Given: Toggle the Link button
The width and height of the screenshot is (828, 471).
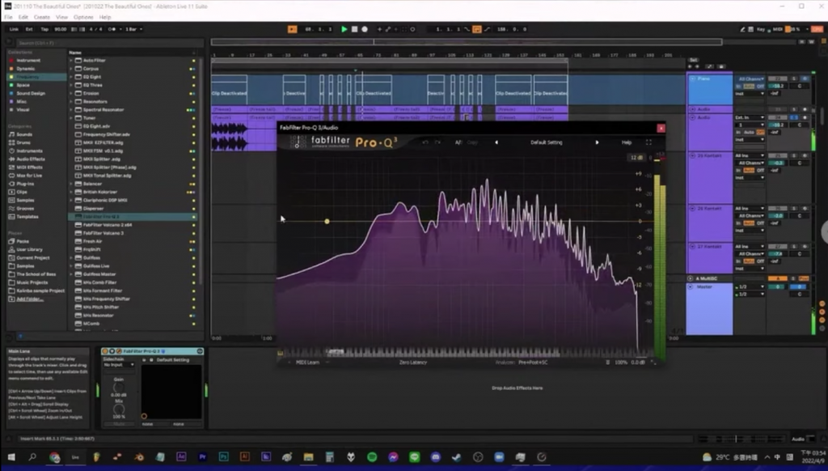Looking at the screenshot, I should pyautogui.click(x=15, y=29).
